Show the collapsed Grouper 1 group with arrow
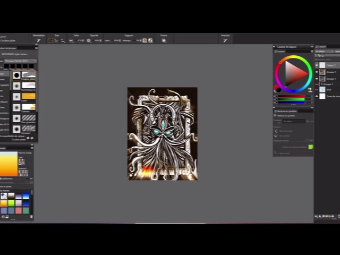340x255 pixels. (x=317, y=84)
